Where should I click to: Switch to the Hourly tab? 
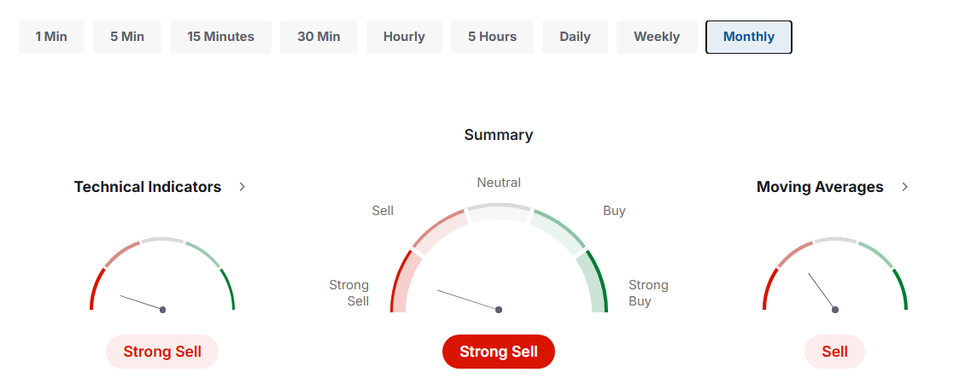(x=404, y=37)
